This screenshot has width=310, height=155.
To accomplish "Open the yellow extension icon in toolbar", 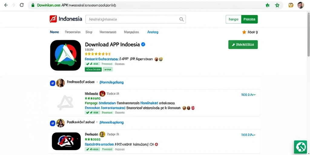I will 291,5.
